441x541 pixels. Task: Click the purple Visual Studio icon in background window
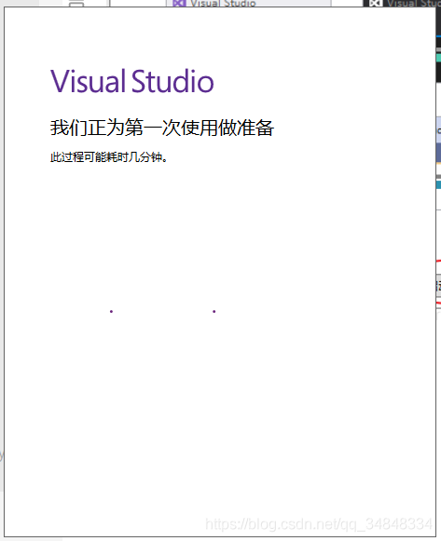point(179,4)
